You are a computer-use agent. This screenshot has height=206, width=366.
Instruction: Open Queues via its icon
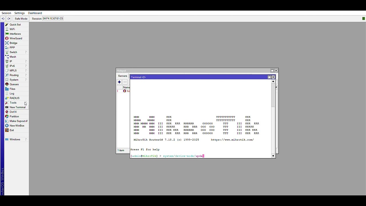[7, 84]
